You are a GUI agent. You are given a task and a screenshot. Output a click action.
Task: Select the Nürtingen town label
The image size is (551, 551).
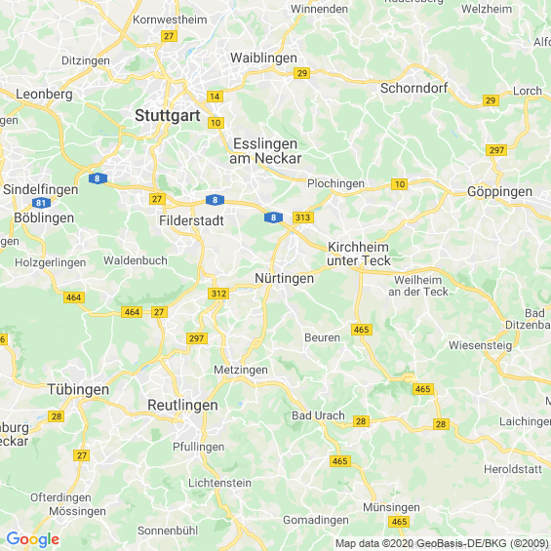(285, 278)
